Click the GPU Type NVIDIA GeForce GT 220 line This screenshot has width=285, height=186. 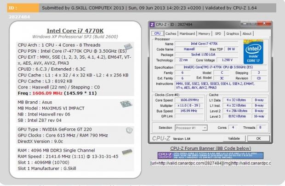point(55,130)
